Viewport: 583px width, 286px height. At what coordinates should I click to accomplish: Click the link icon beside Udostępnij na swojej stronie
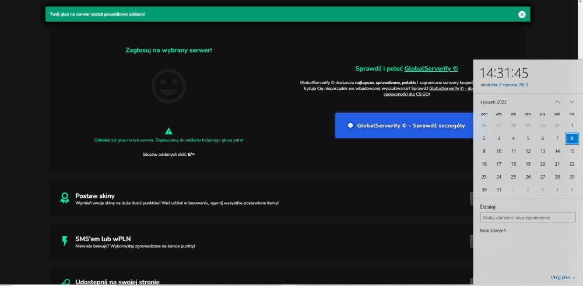coord(65,282)
